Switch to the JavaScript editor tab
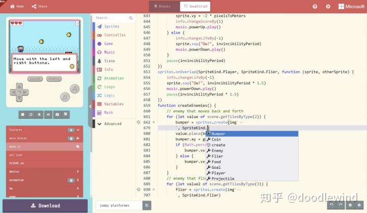This screenshot has width=367, height=213. point(195,6)
